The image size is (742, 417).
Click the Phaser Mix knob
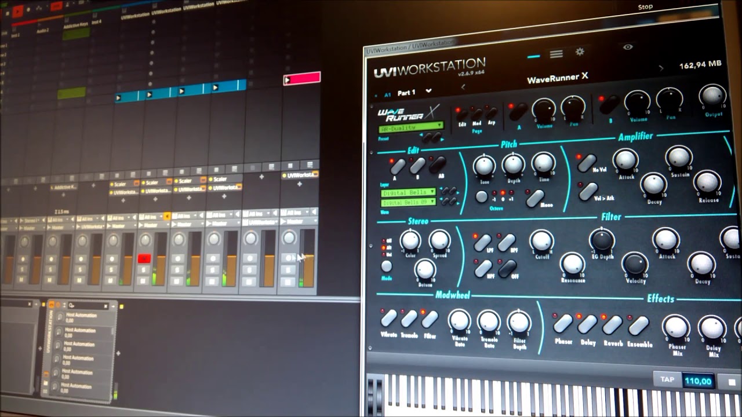click(676, 327)
